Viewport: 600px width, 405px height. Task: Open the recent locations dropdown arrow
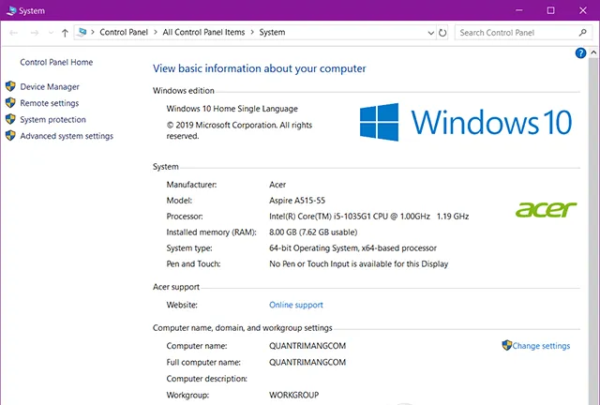50,33
